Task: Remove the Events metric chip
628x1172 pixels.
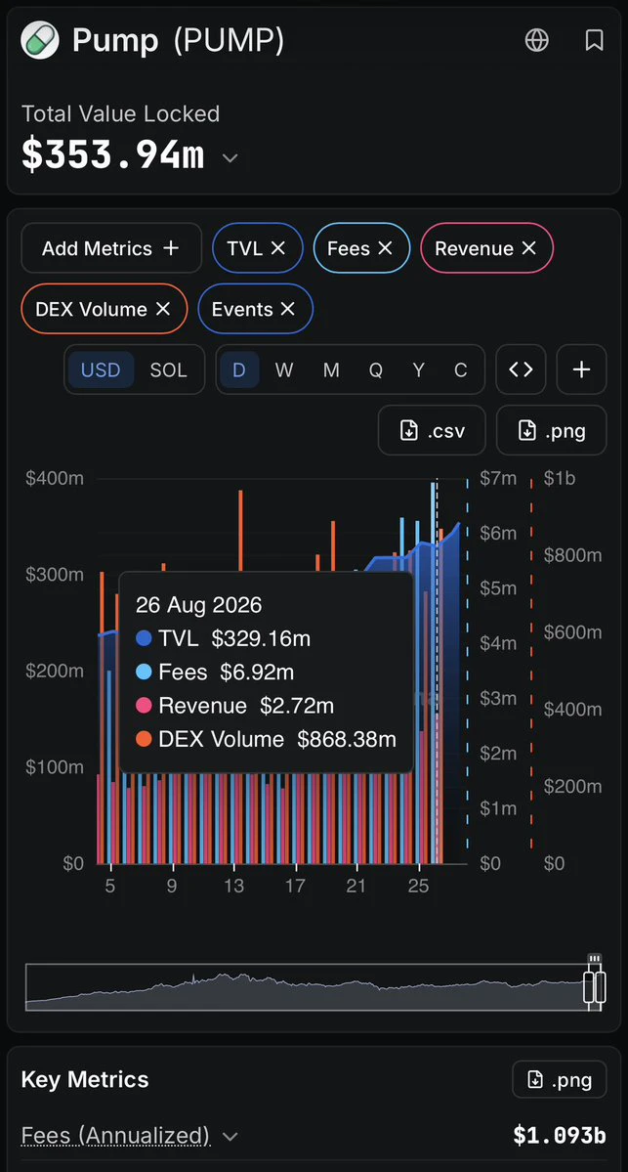Action: 288,309
